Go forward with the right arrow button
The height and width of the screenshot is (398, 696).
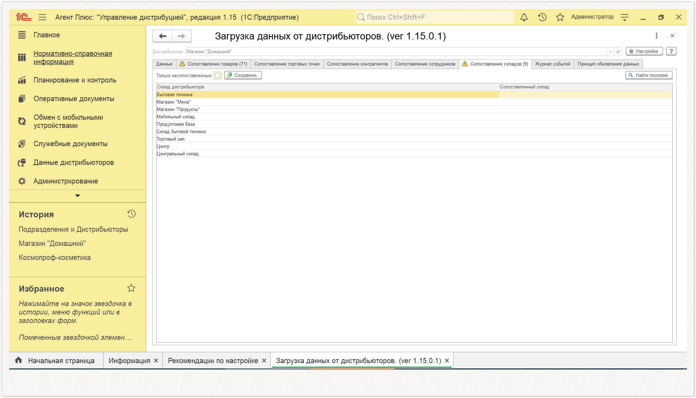click(181, 36)
